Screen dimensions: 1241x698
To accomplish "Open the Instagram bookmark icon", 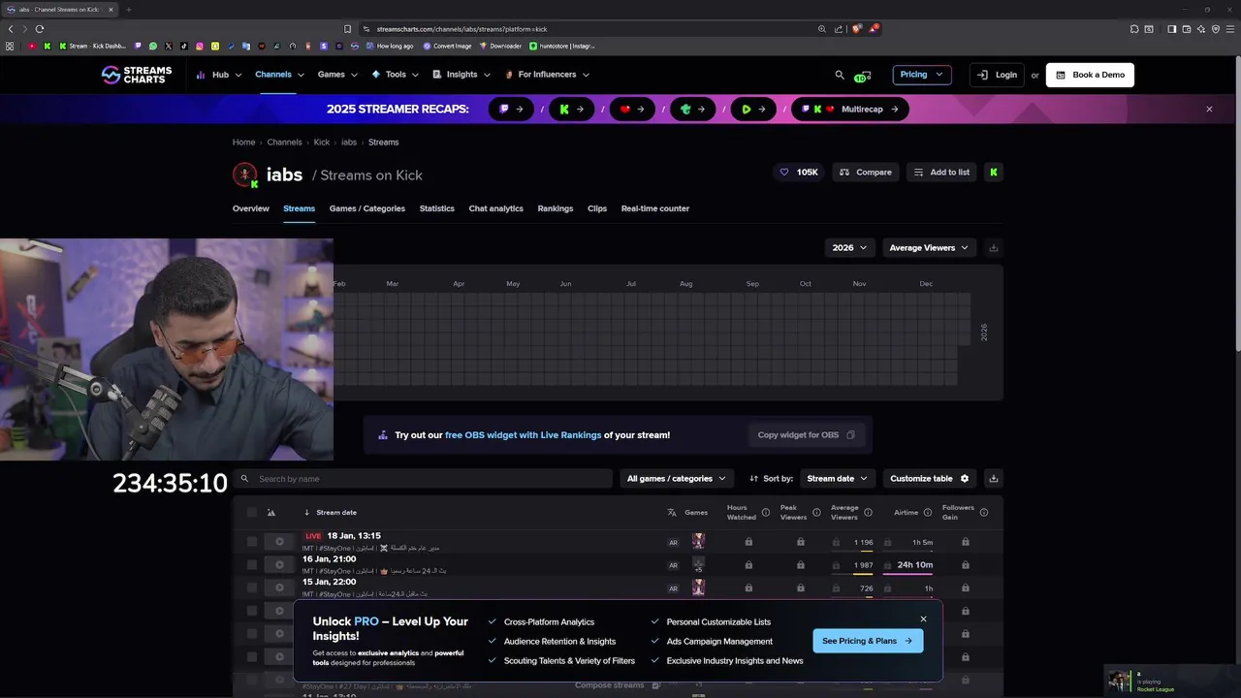I will (200, 46).
